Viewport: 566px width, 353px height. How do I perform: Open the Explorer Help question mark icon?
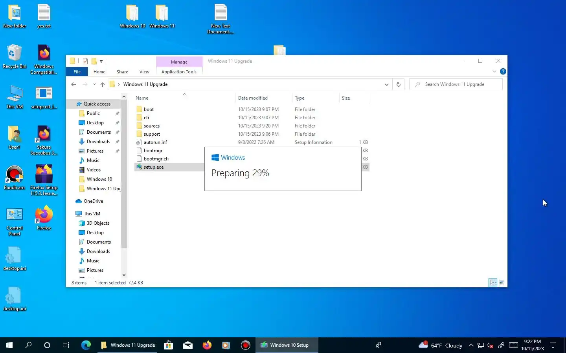pos(503,71)
